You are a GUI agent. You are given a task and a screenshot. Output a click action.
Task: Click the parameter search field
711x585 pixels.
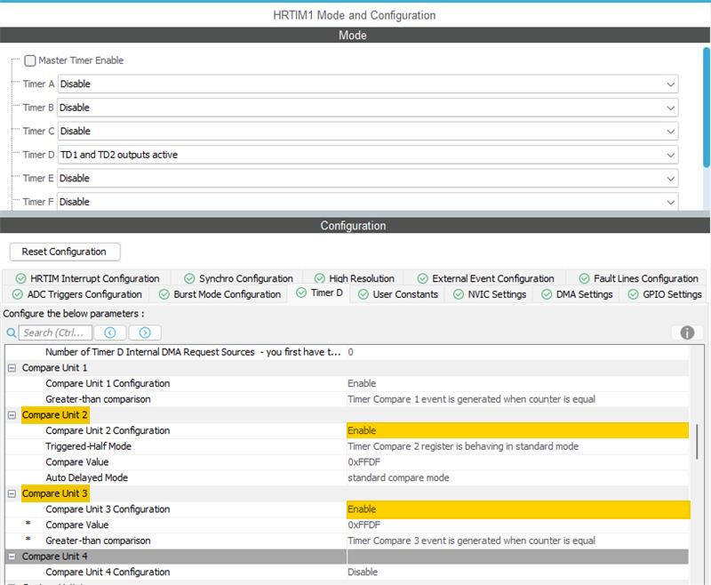55,333
